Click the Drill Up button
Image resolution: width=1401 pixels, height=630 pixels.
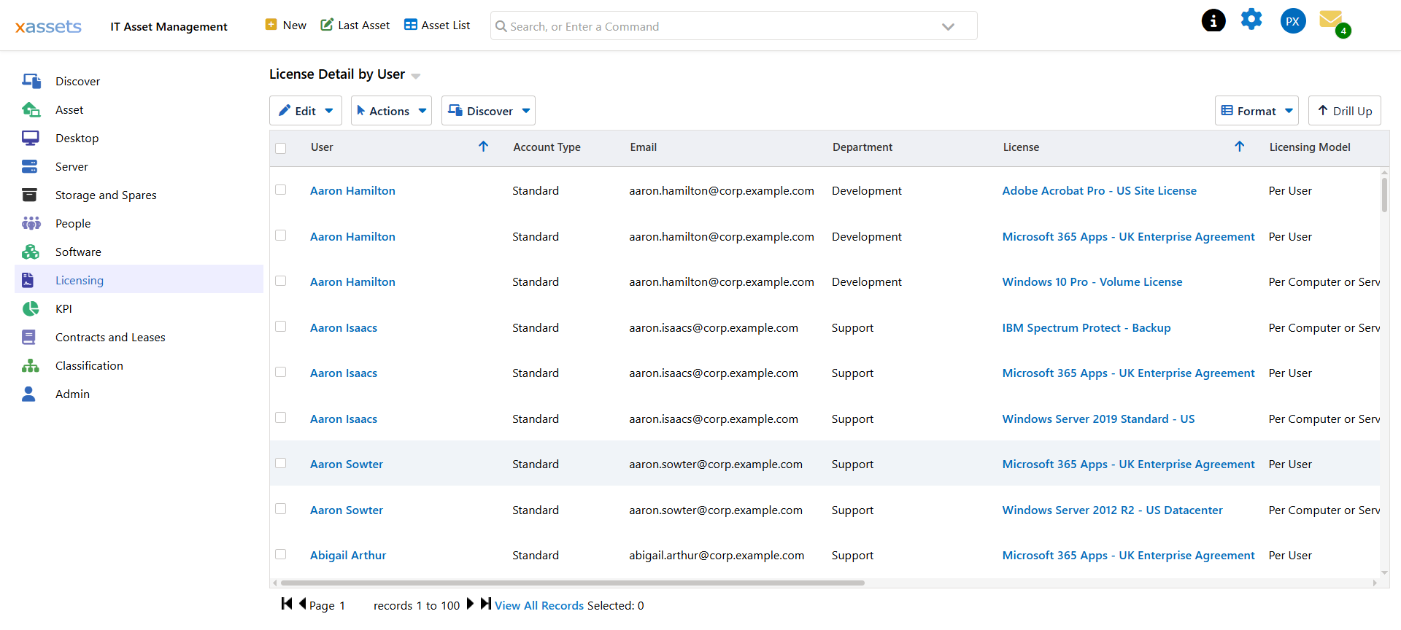[1344, 111]
